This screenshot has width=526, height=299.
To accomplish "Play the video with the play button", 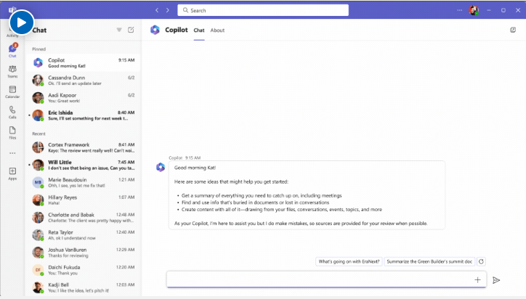I will pos(21,22).
